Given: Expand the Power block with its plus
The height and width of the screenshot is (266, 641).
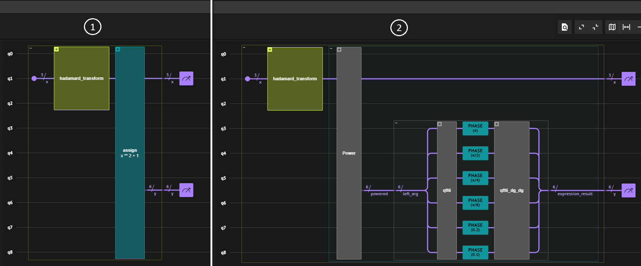Looking at the screenshot, I should (x=339, y=50).
